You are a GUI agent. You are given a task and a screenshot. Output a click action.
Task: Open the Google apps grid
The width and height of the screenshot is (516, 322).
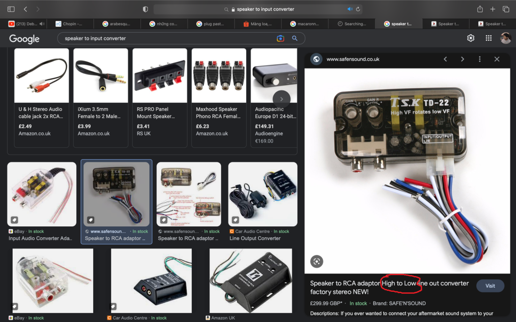click(489, 38)
